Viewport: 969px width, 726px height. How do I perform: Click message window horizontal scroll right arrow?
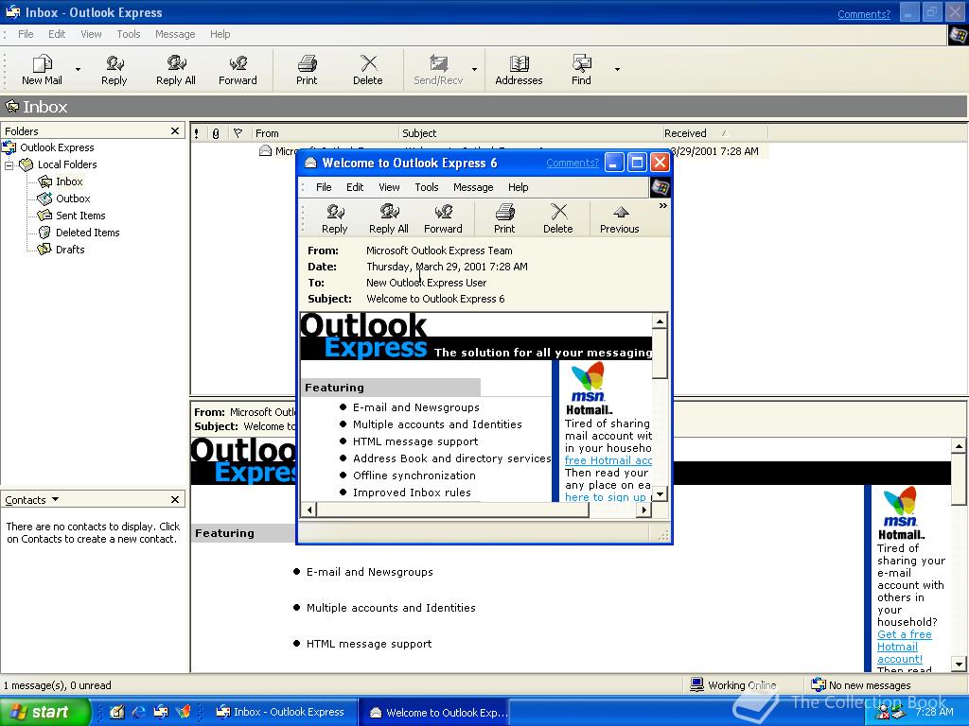point(644,510)
